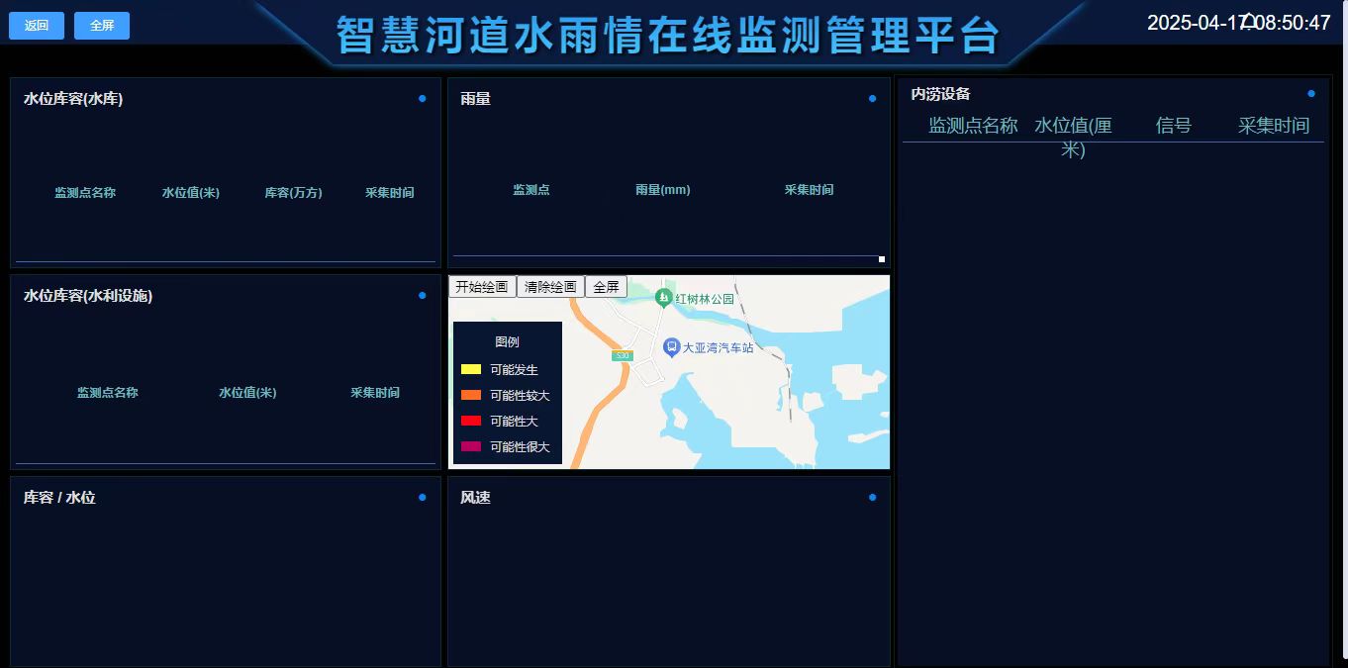Click the white scroll handle in 雨量 panel
This screenshot has width=1348, height=668.
coord(881,259)
